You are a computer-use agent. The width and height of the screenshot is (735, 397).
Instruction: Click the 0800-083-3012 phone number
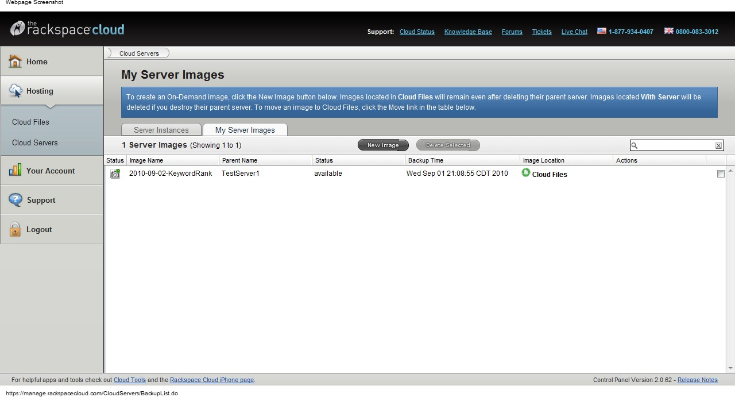pos(697,32)
